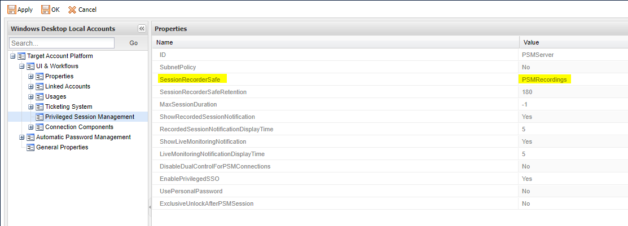Click the Ticketing System node icon
This screenshot has height=226, width=628.
(x=40, y=107)
